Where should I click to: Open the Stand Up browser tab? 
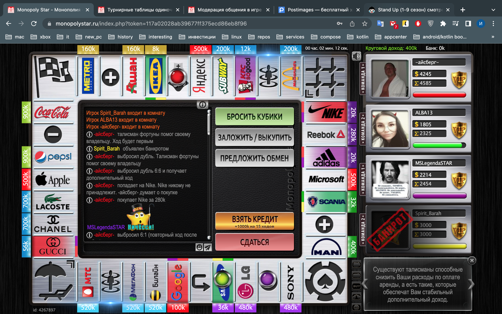point(409,10)
